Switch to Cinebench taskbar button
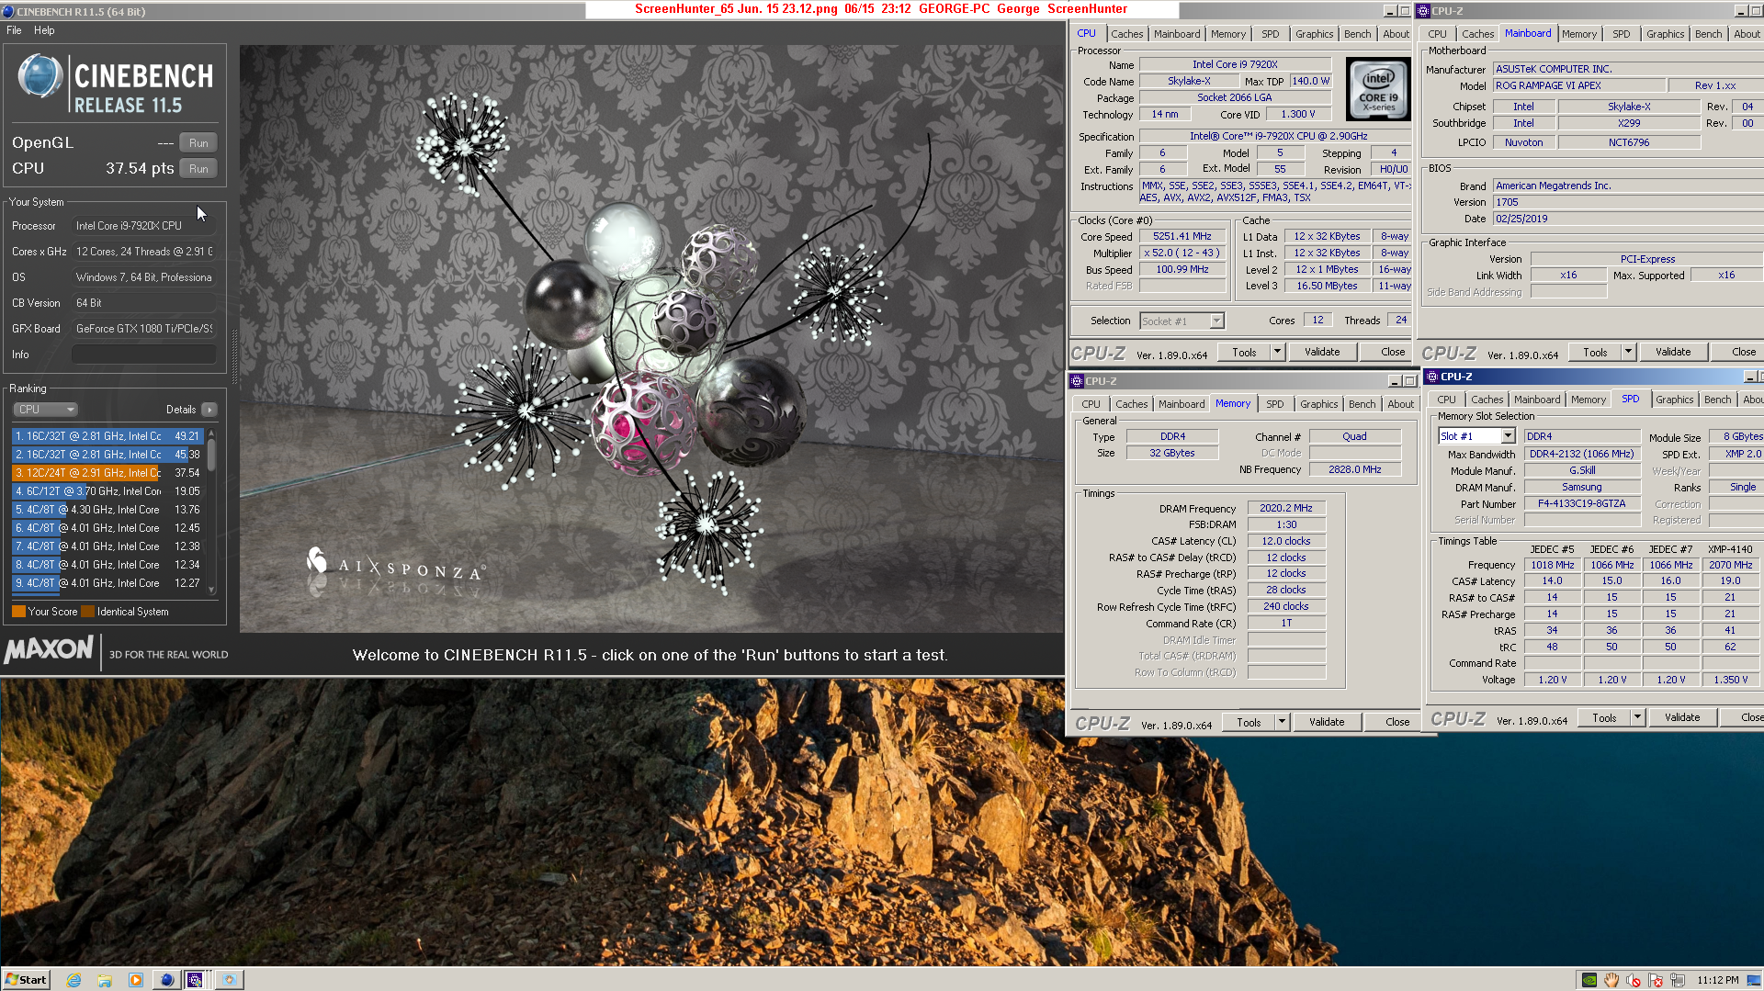Image resolution: width=1764 pixels, height=991 pixels. pos(166,980)
